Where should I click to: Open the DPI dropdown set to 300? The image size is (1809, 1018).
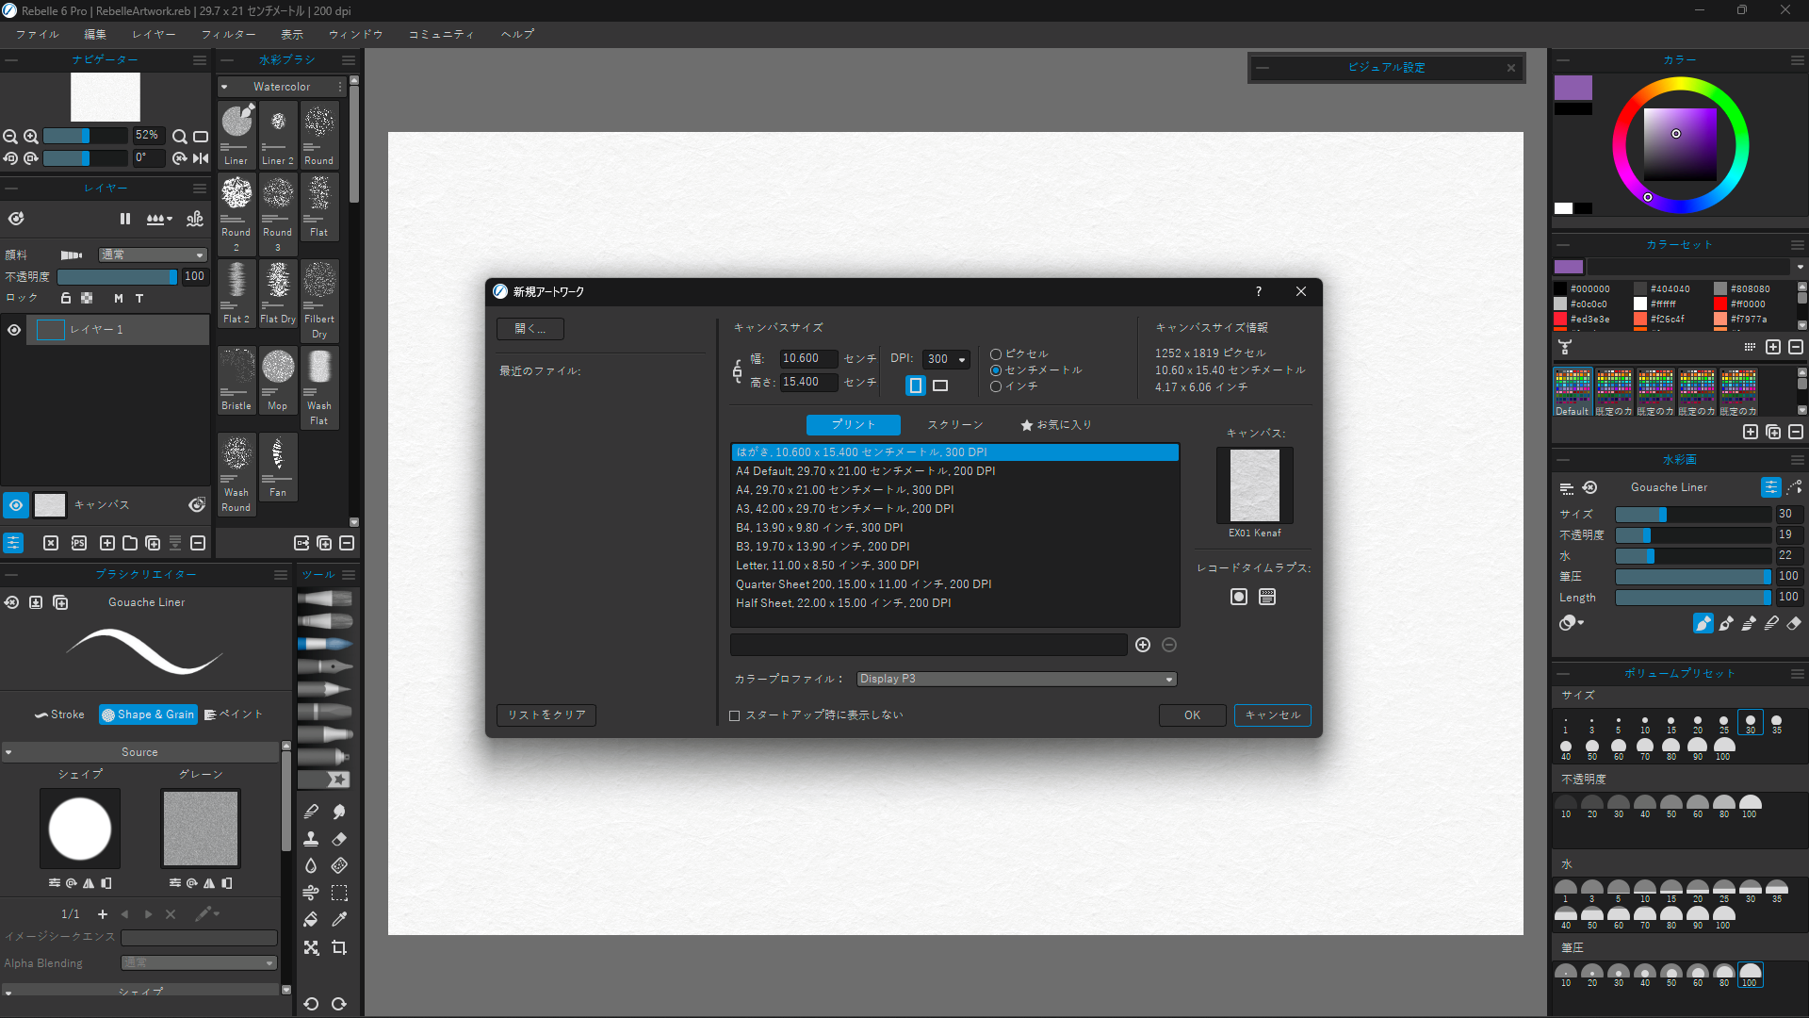point(945,359)
